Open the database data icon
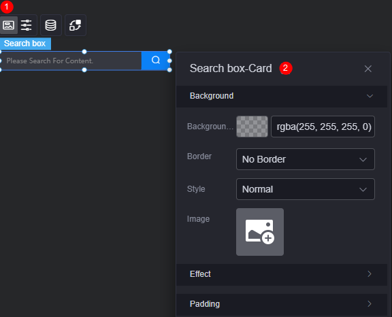Viewport: 392px width, 317px height. [51, 25]
